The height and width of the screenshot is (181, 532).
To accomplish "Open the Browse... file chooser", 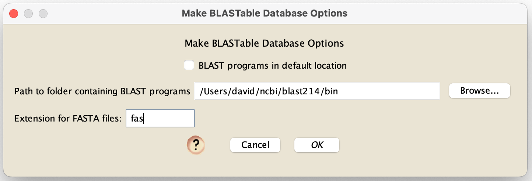I will point(479,91).
